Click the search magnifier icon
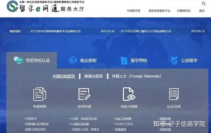 [204, 4]
